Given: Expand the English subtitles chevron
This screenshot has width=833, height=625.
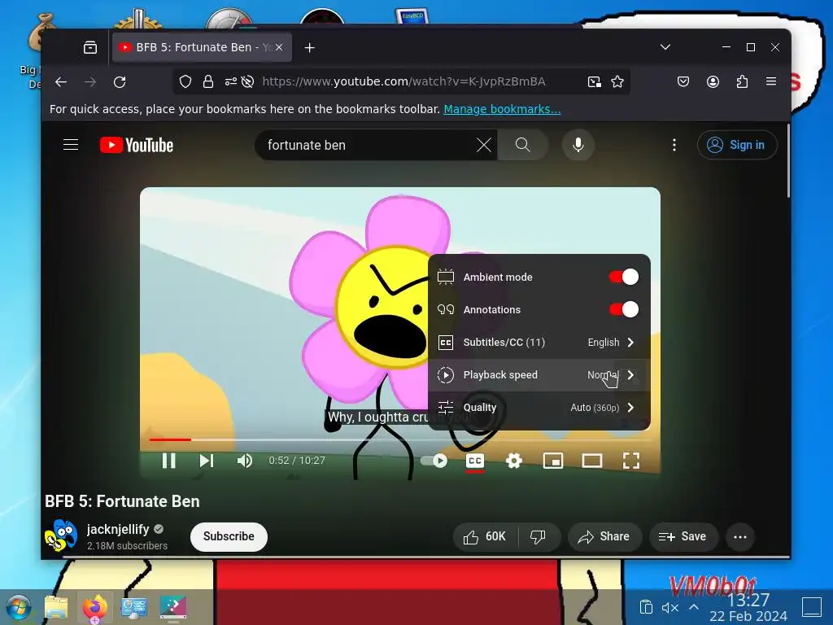Looking at the screenshot, I should pos(630,343).
